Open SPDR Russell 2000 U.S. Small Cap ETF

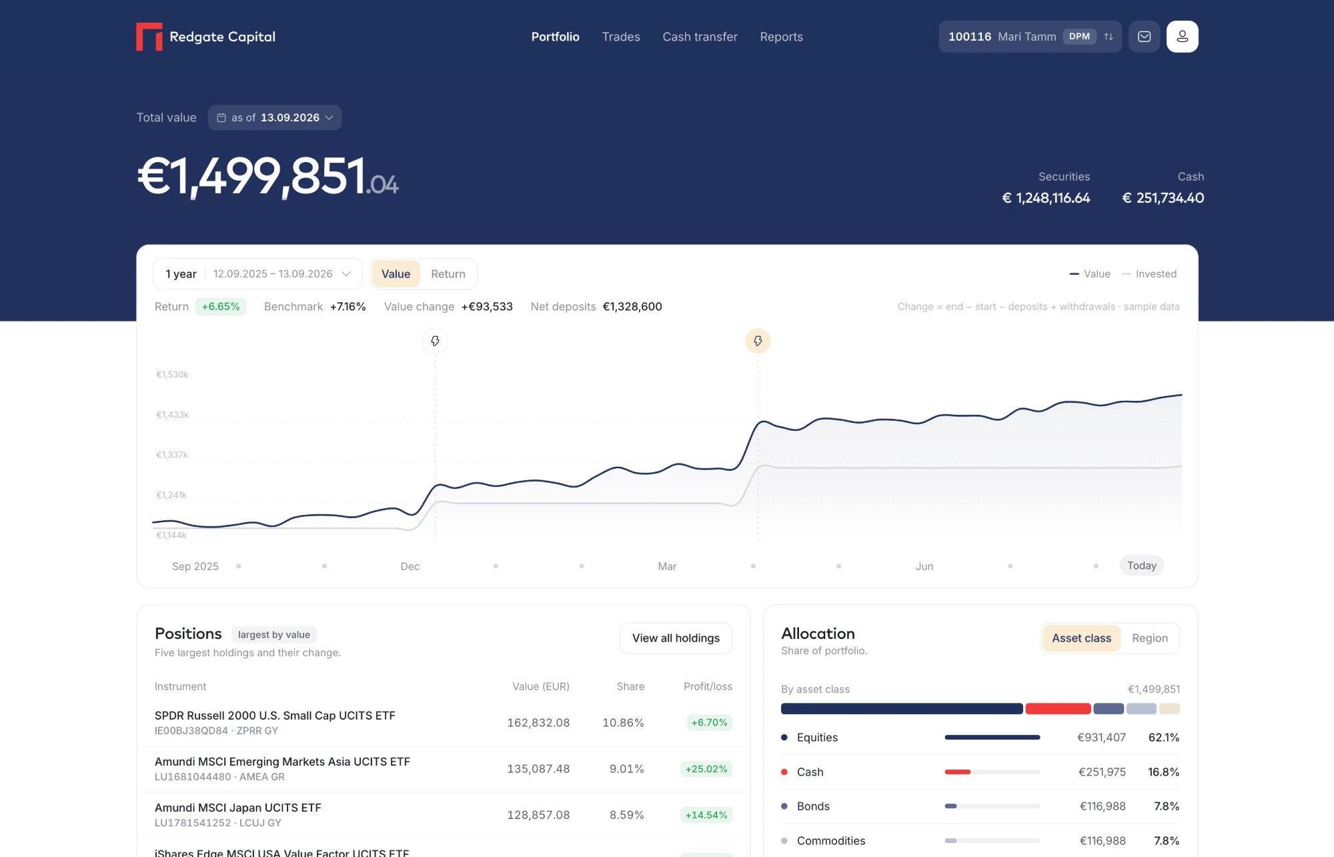(444, 723)
